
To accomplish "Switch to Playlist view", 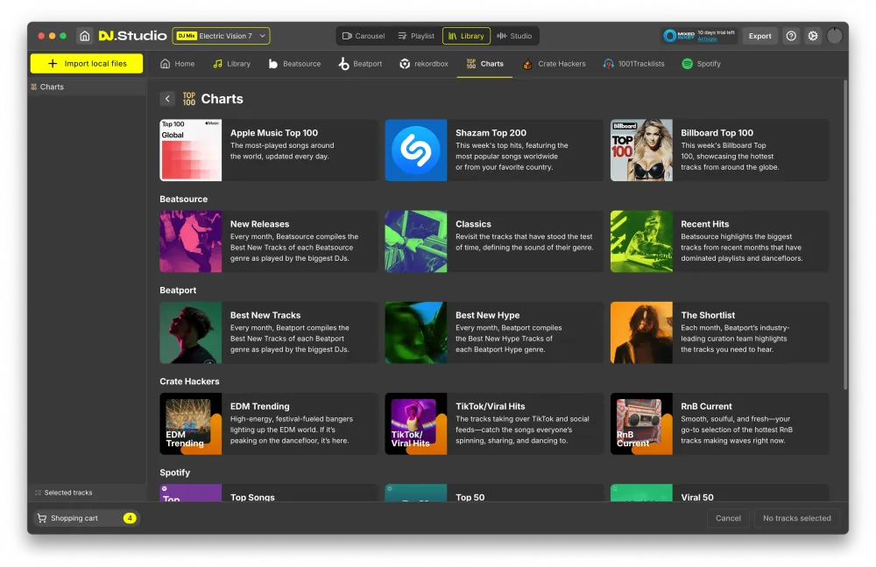I will [416, 36].
